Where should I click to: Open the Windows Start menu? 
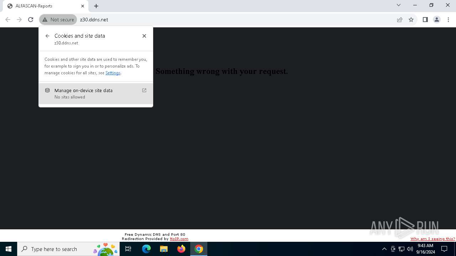tap(9, 249)
